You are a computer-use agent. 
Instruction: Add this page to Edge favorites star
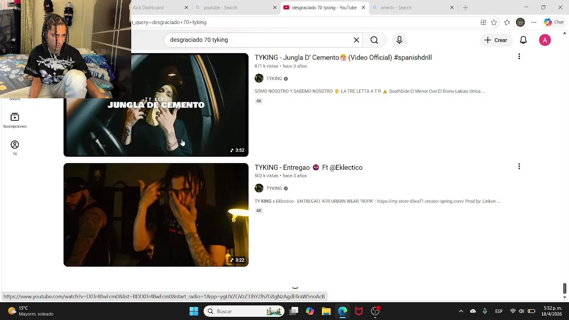(494, 22)
